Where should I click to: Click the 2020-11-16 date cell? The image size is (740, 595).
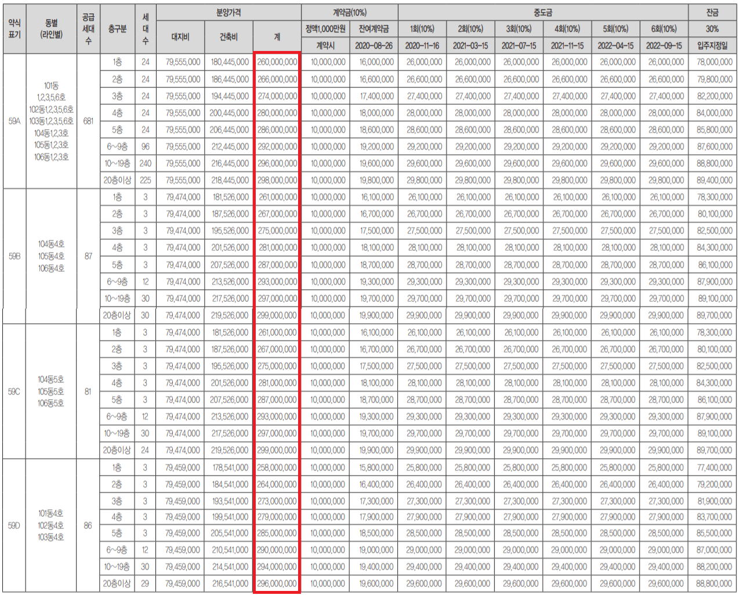(422, 45)
